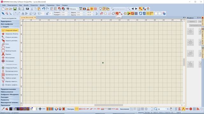The width and height of the screenshot is (204, 114).
Task: Expand the Многократное заполнение section
Action: coord(10,103)
